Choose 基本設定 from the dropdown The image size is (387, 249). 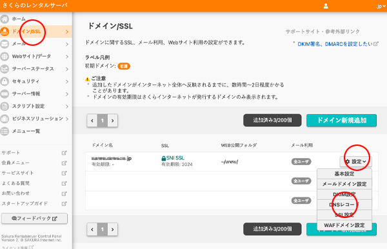click(344, 174)
